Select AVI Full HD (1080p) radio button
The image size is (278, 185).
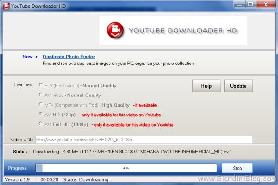[40, 124]
